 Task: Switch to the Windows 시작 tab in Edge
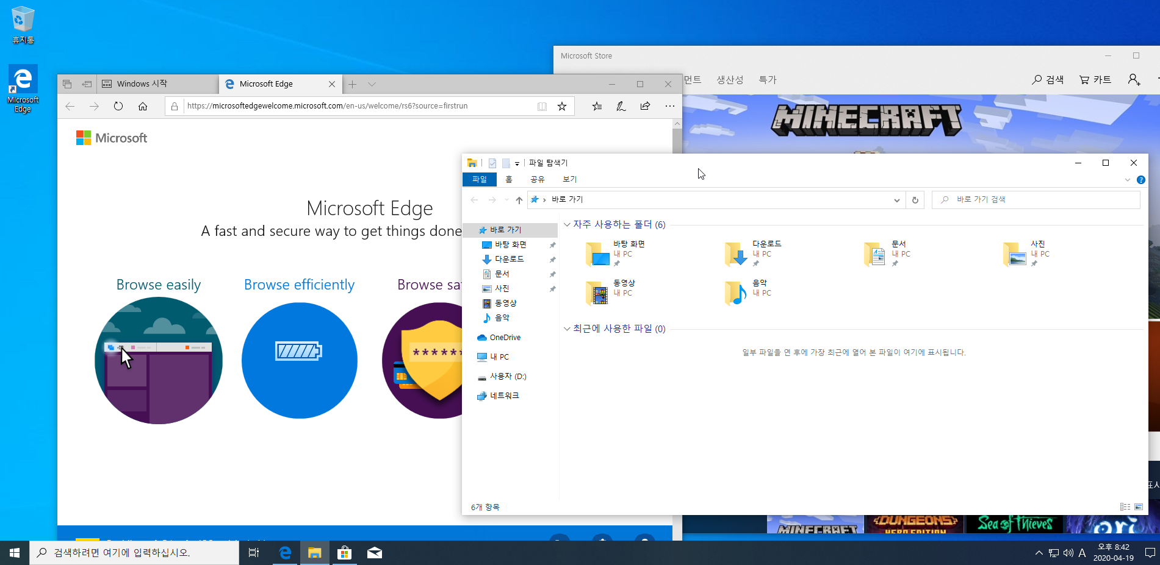tap(157, 84)
